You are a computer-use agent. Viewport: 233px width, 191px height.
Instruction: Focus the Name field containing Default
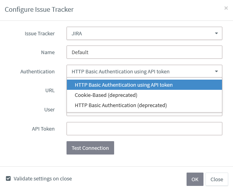(x=144, y=52)
